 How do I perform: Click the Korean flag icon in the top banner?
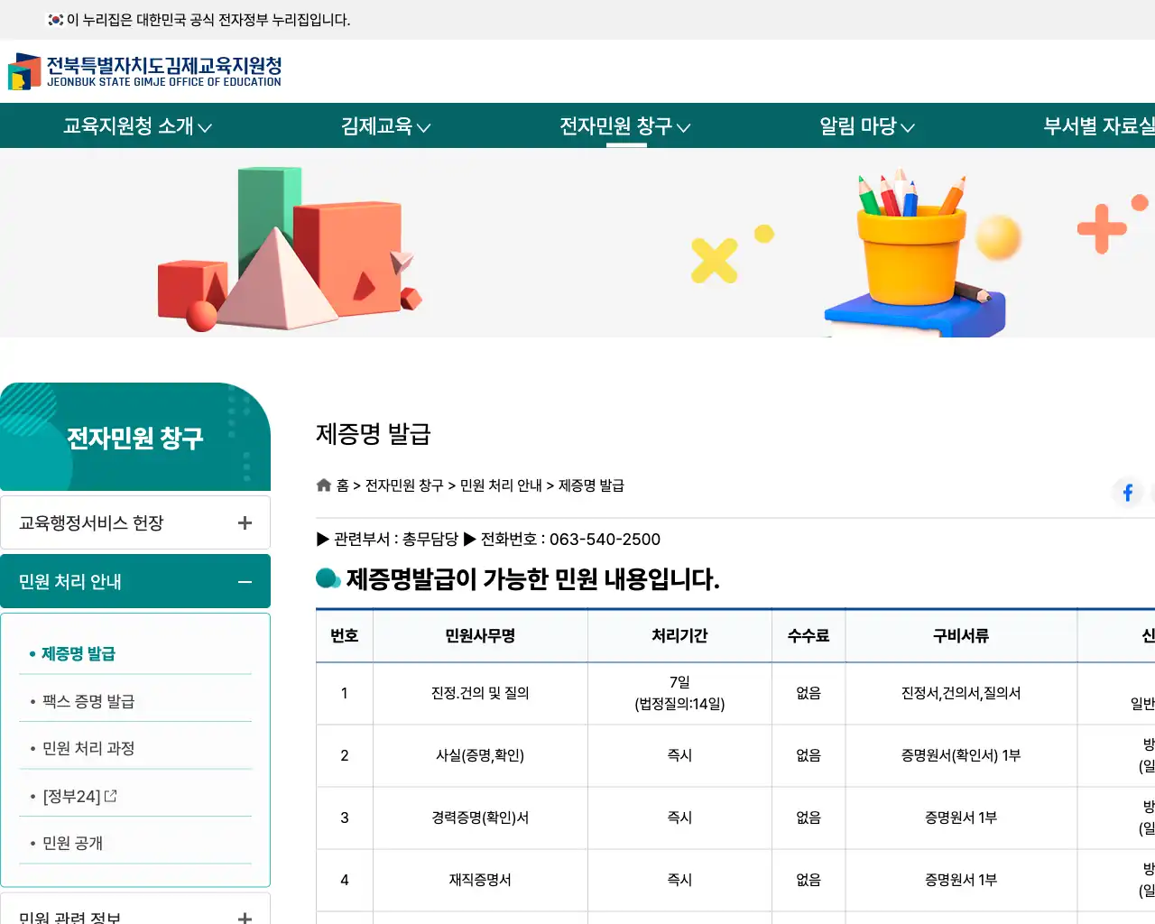click(x=56, y=18)
